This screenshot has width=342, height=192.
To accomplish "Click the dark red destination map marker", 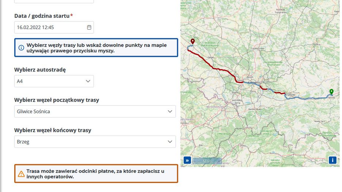I will pos(193,42).
